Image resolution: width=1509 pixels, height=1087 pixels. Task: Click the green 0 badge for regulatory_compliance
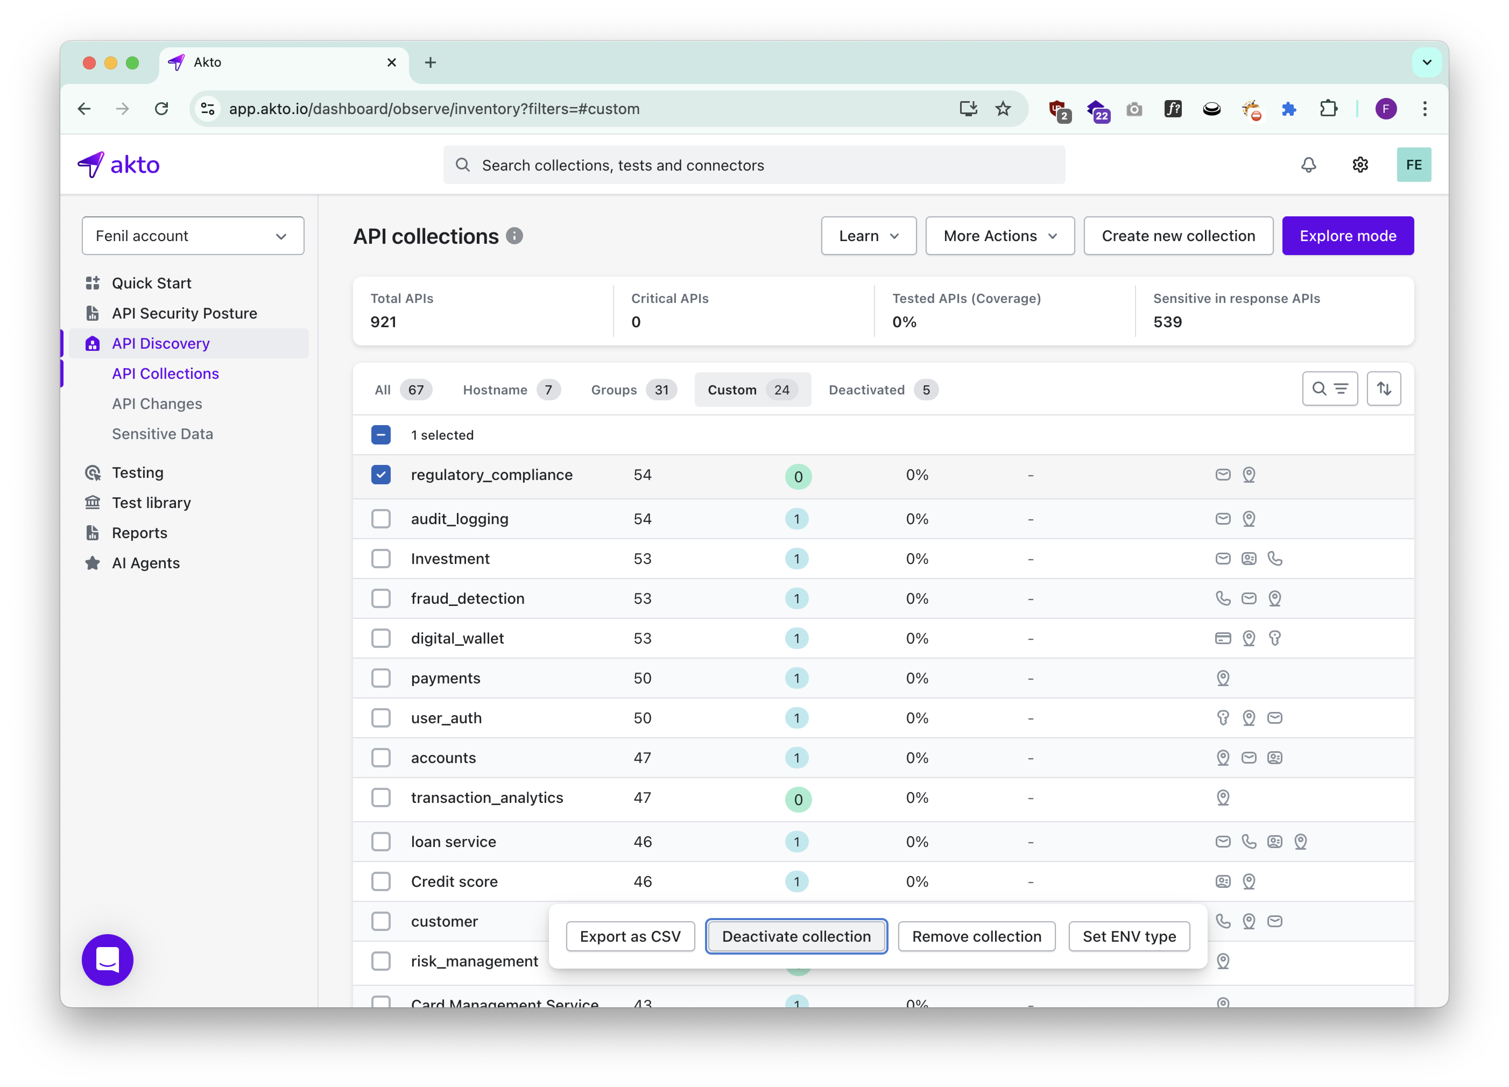[x=798, y=476]
